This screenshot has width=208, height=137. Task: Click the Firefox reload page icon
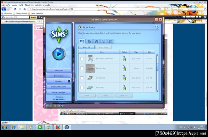pos(15,9)
